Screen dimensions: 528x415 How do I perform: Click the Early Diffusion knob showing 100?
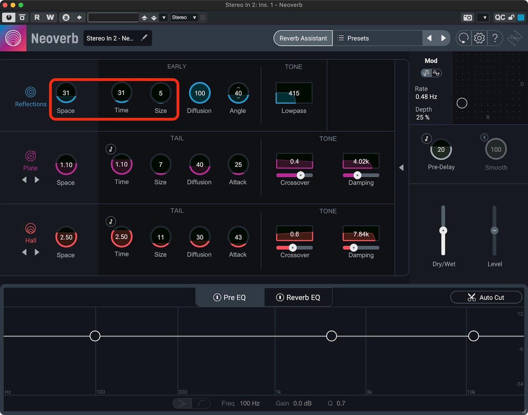pos(200,93)
